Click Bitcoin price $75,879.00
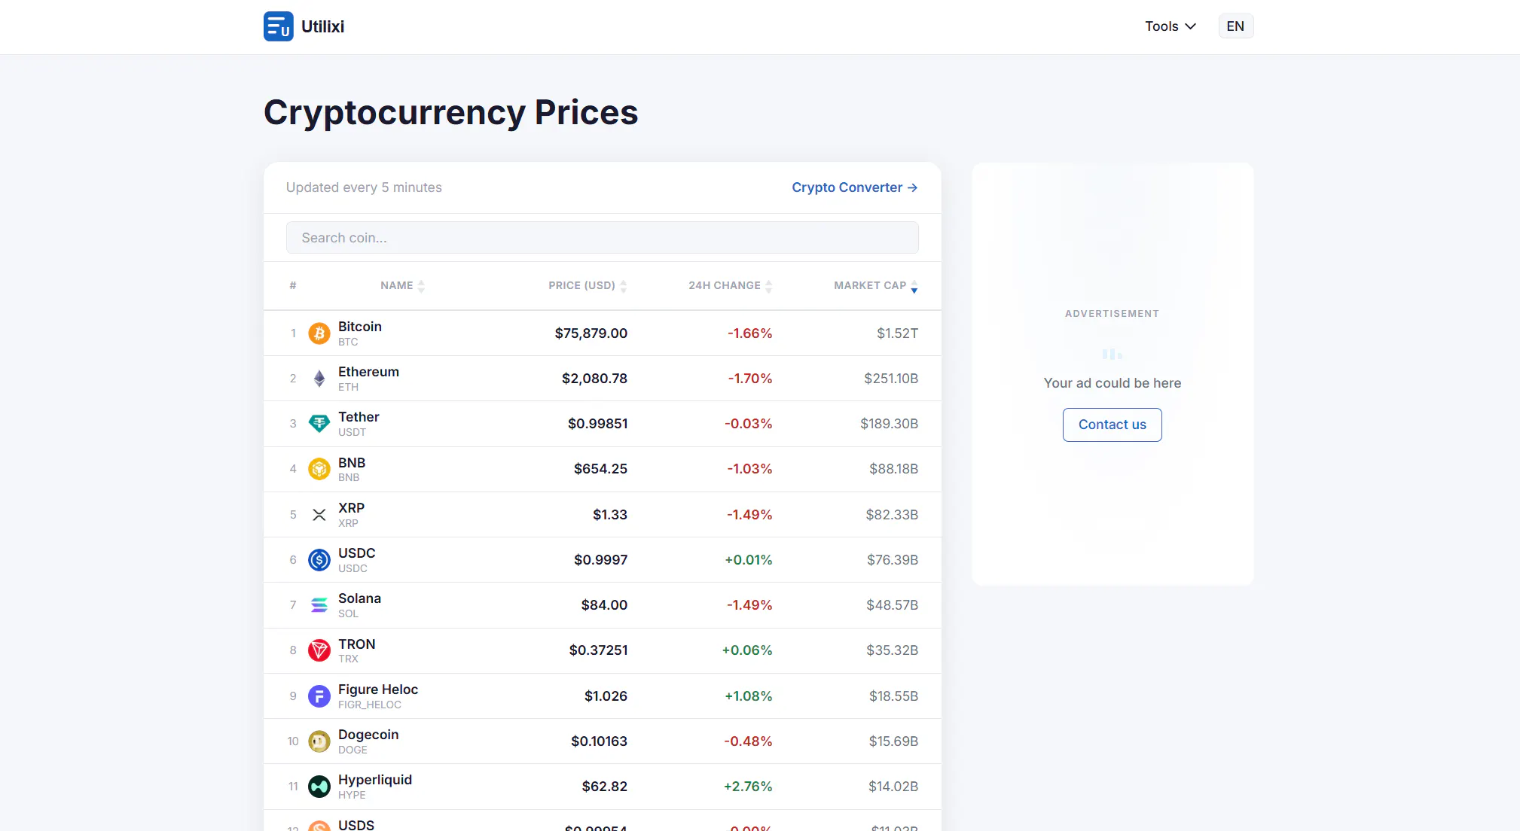This screenshot has width=1520, height=831. 591,333
